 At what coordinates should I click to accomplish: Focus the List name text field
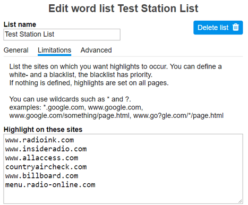(62, 35)
